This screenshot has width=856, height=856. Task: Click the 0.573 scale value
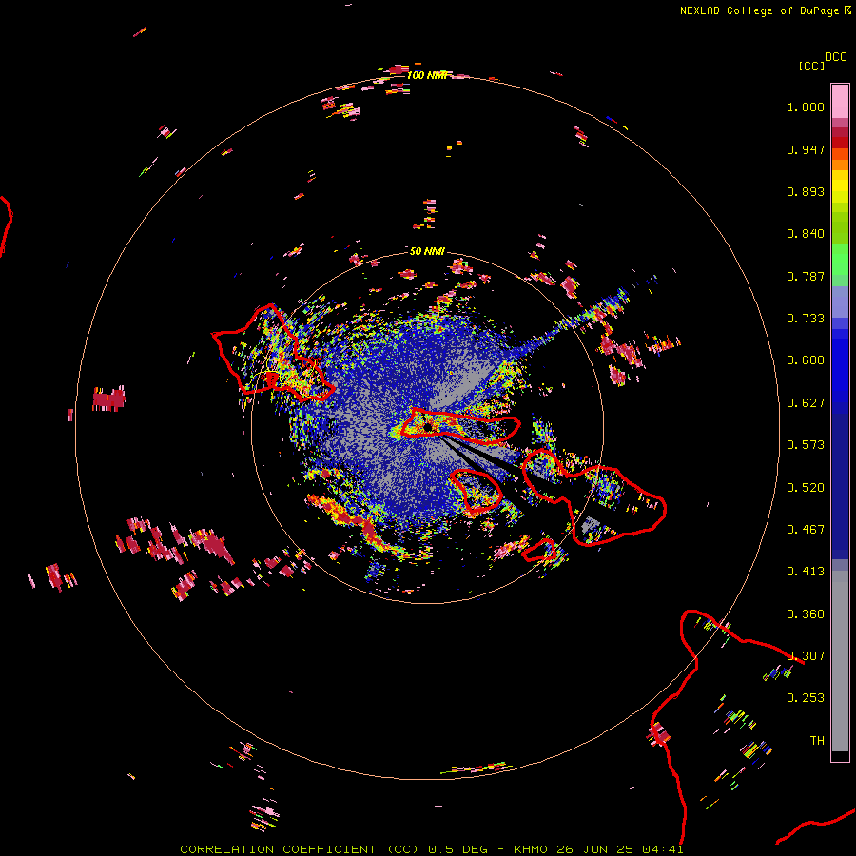tap(806, 445)
